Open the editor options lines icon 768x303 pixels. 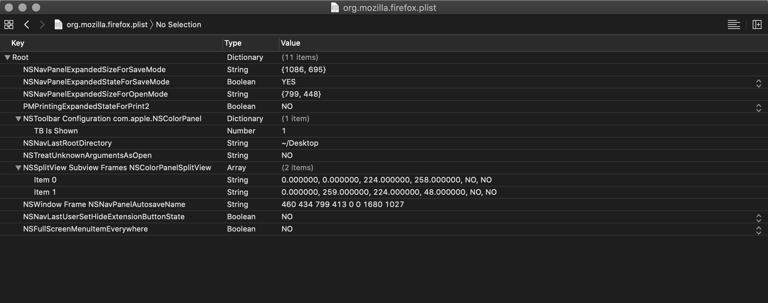[734, 25]
